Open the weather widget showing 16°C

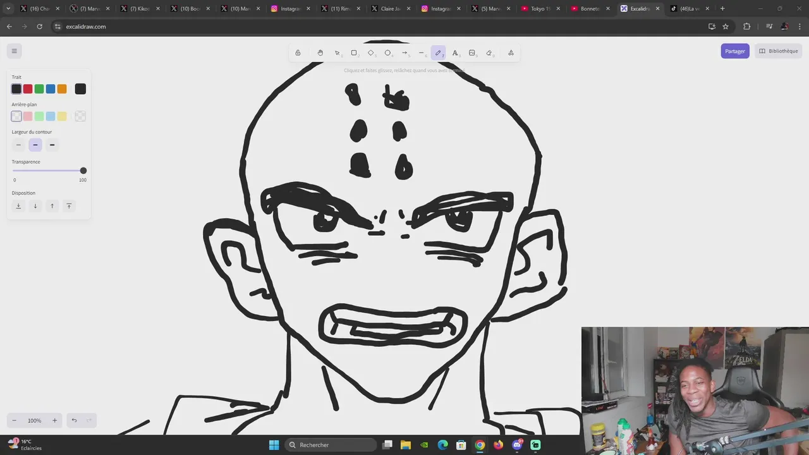coord(25,445)
